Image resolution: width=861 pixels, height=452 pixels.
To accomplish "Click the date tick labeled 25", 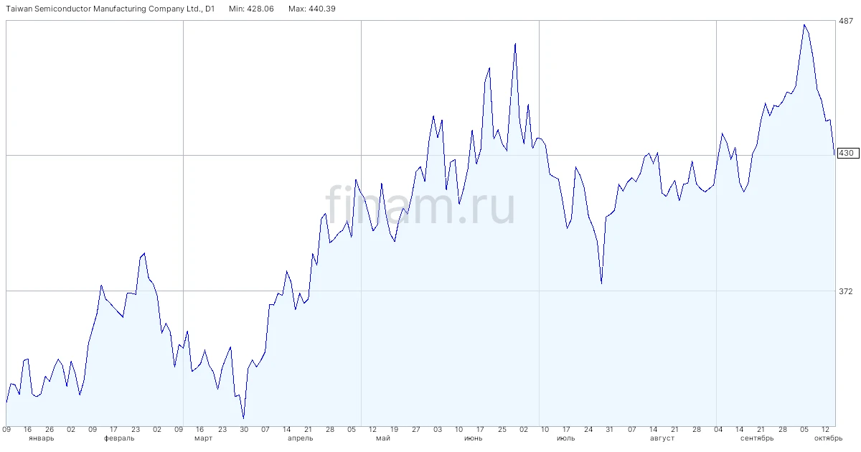I will 502,429.
